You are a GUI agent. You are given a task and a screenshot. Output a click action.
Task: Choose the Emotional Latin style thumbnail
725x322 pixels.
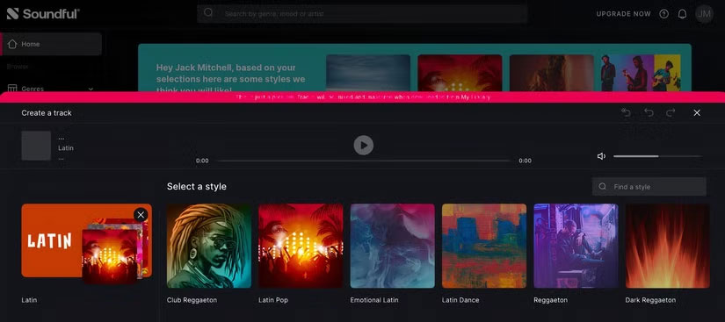(392, 246)
